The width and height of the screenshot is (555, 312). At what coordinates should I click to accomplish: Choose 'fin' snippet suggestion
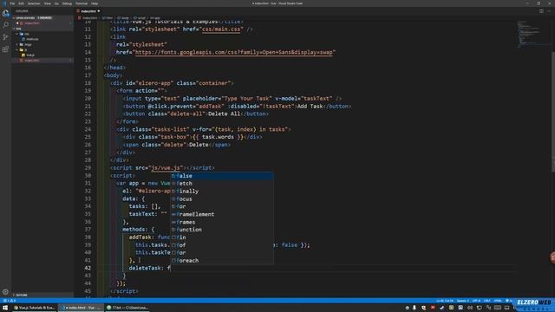point(222,237)
